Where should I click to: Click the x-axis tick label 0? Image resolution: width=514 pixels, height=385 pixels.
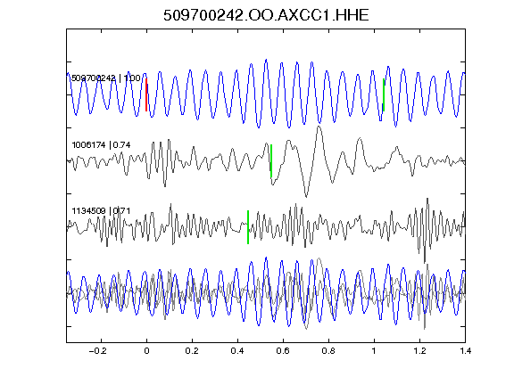(146, 351)
